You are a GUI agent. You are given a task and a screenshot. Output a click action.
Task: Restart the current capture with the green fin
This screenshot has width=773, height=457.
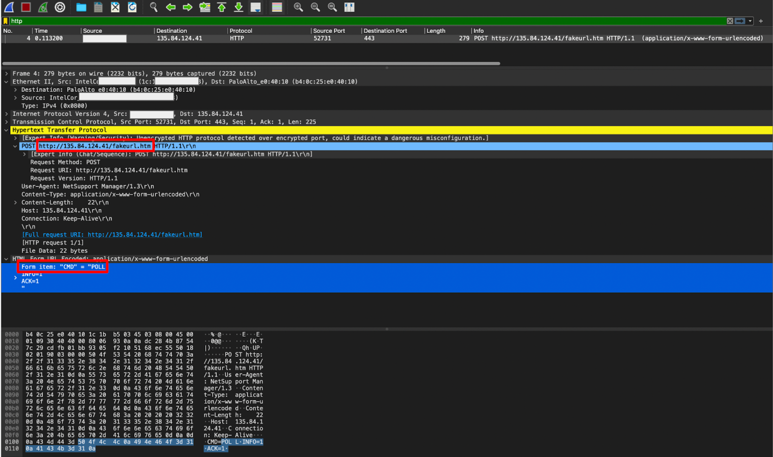coord(43,7)
